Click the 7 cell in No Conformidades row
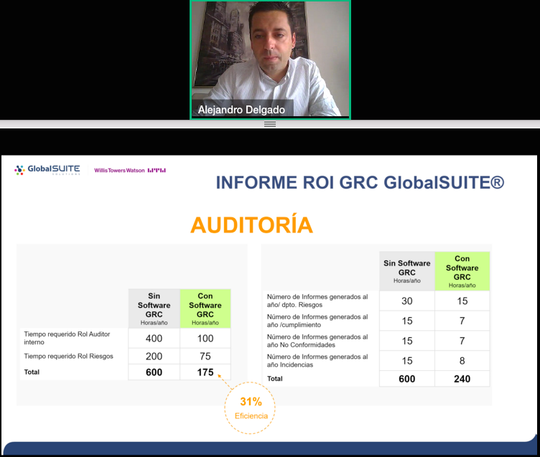 462,341
